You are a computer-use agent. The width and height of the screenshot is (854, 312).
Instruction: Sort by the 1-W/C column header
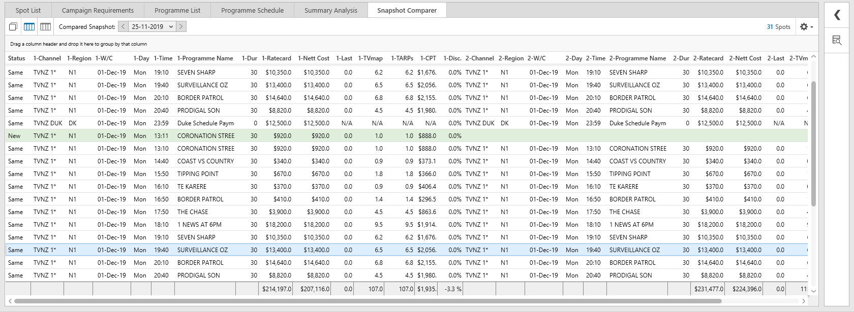104,58
